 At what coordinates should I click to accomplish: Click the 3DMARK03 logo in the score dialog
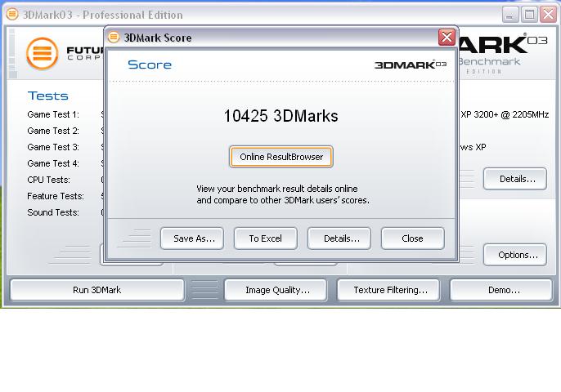(x=411, y=65)
